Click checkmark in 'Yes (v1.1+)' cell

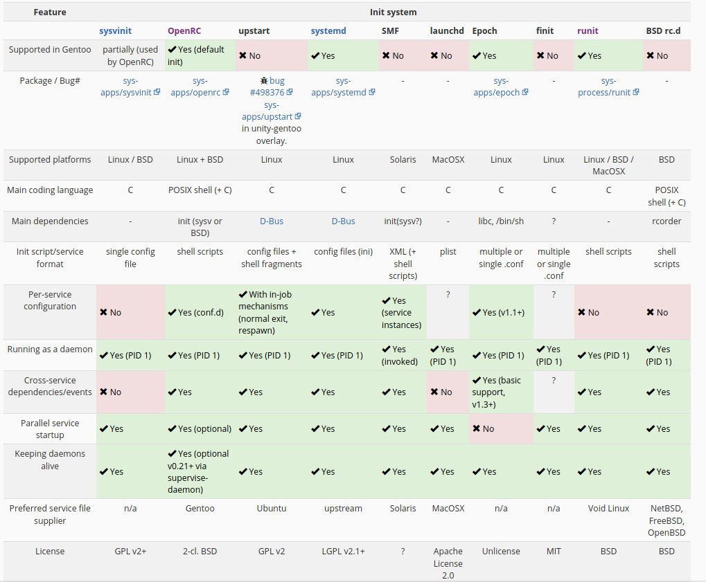click(x=477, y=312)
